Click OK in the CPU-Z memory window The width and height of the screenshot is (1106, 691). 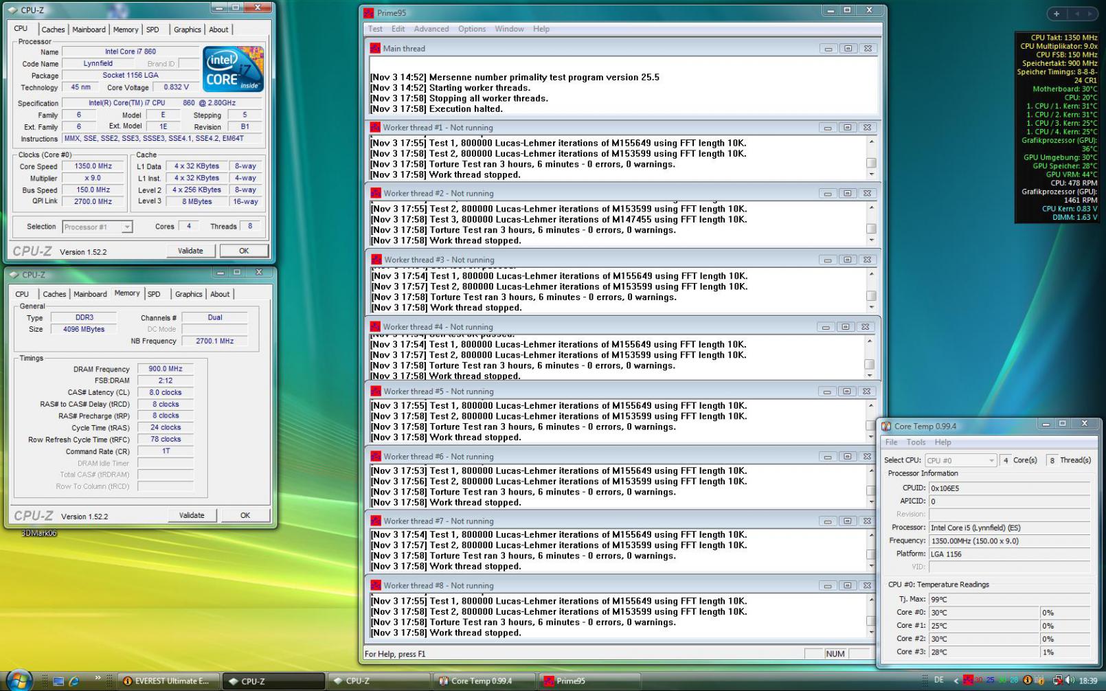(x=245, y=515)
